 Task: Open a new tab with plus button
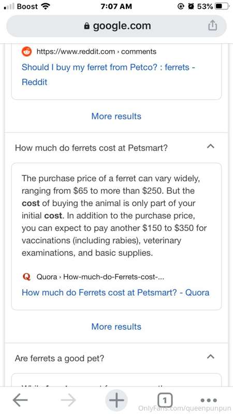coord(116,400)
